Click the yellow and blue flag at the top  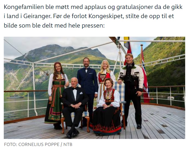127,43
